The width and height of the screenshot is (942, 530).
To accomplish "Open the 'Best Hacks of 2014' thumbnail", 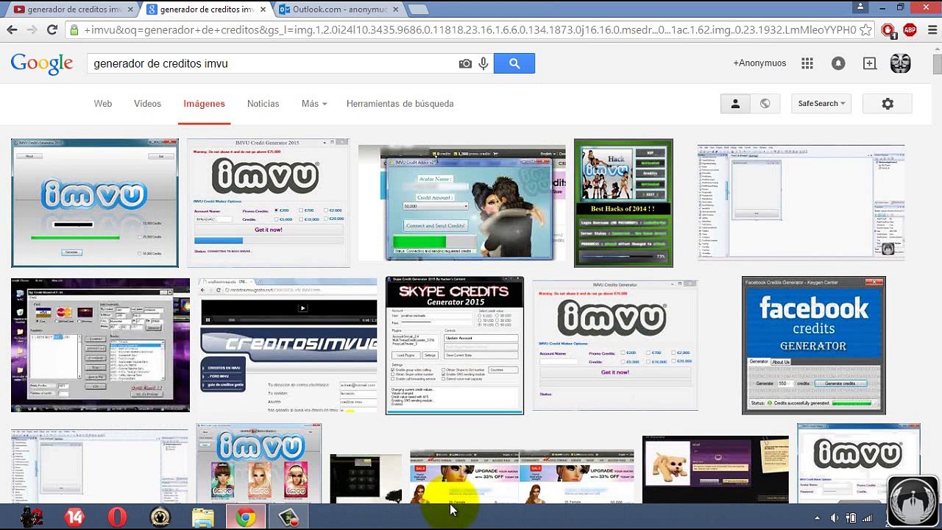I will point(623,202).
